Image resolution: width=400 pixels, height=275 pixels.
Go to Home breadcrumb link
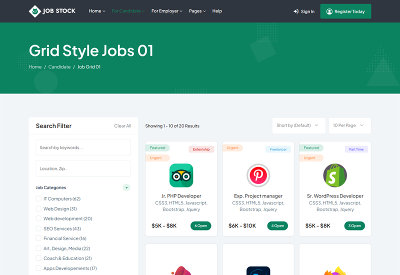[35, 67]
